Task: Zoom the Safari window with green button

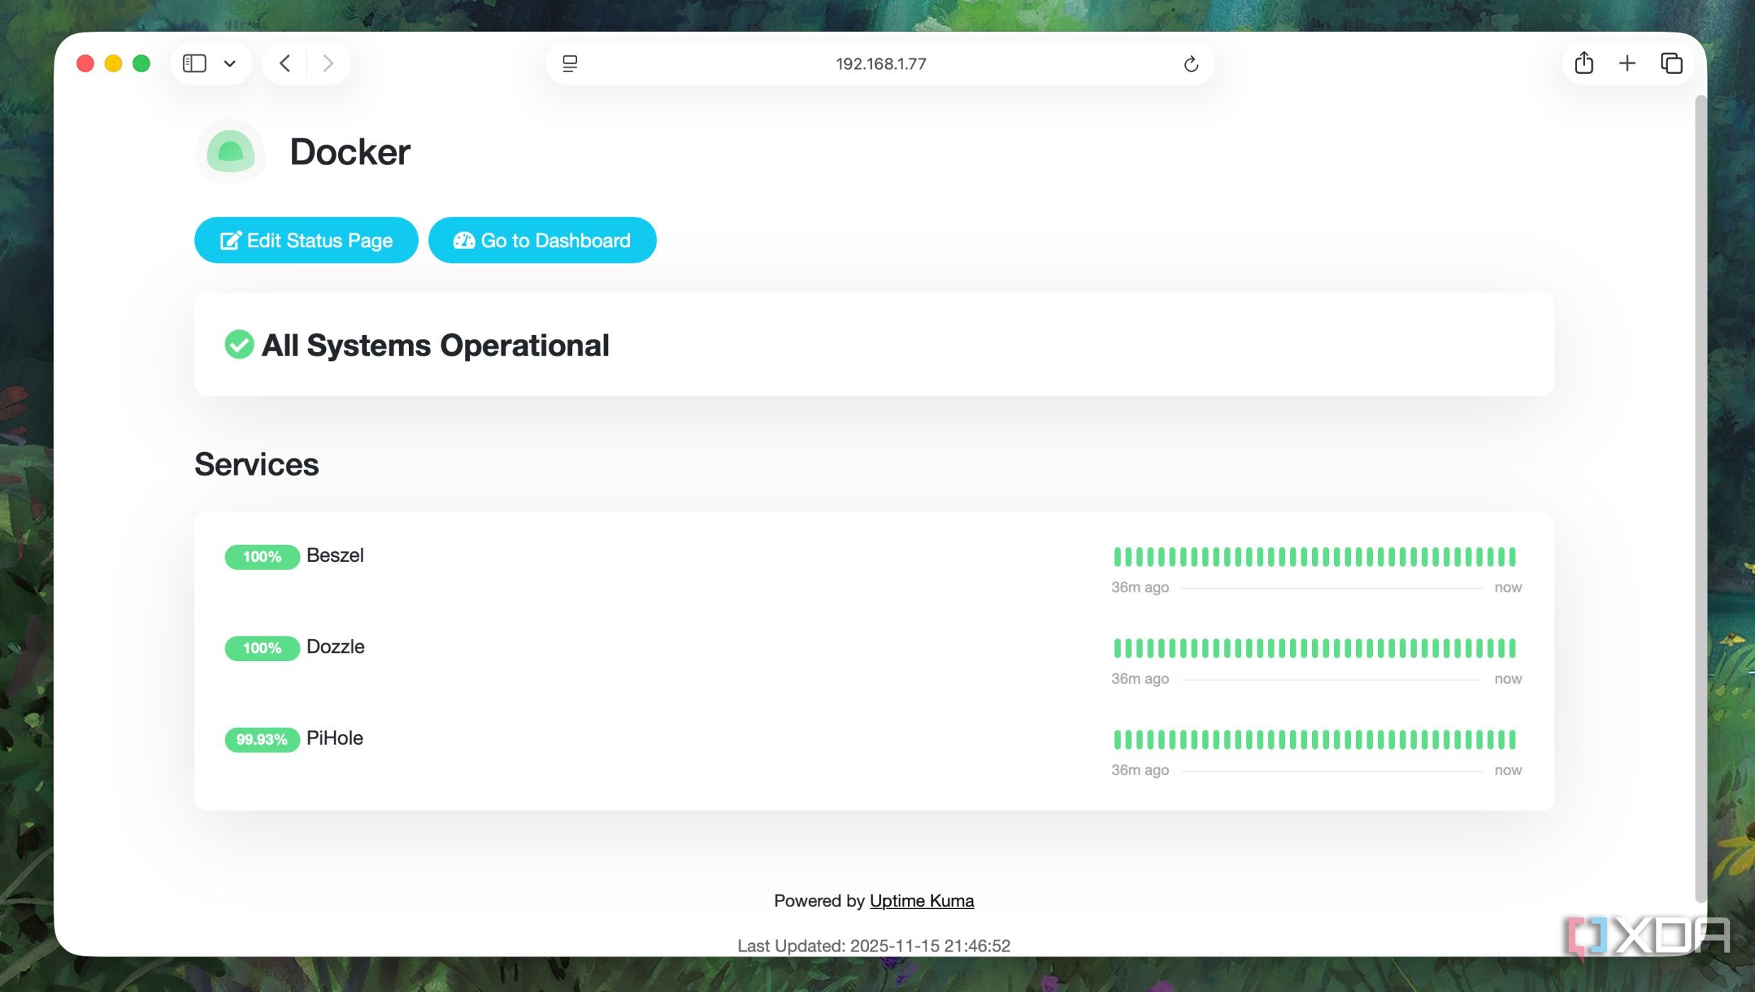Action: pos(142,64)
